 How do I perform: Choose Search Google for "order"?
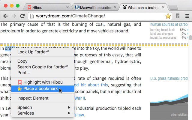click(43, 67)
